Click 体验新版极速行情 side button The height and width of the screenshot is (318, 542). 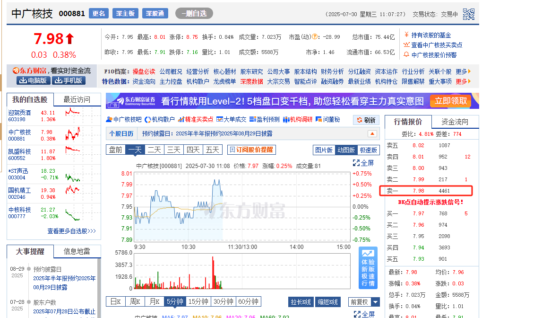[368, 268]
